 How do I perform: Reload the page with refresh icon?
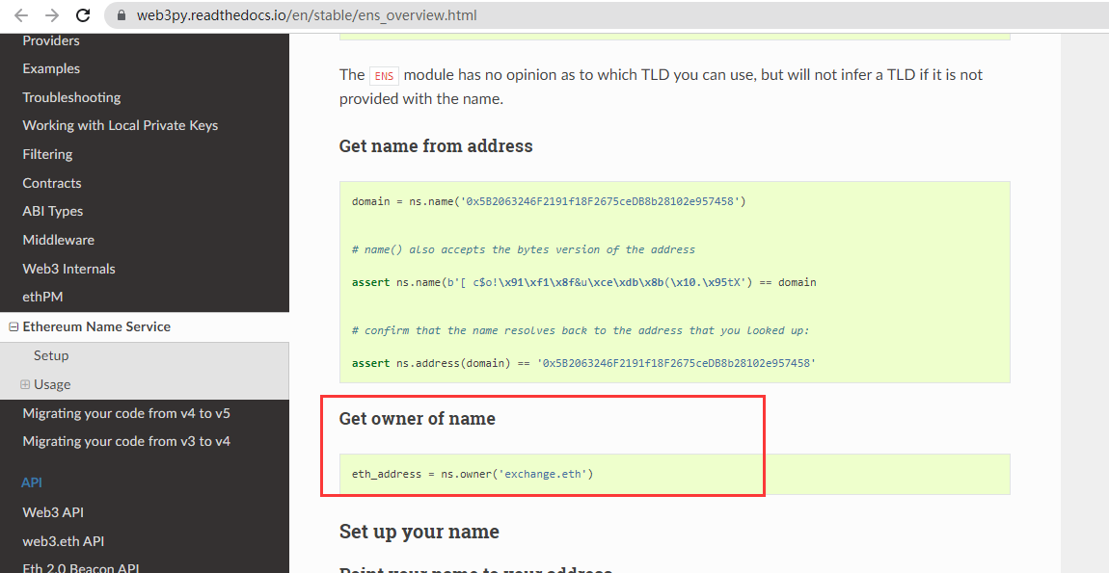click(x=83, y=14)
